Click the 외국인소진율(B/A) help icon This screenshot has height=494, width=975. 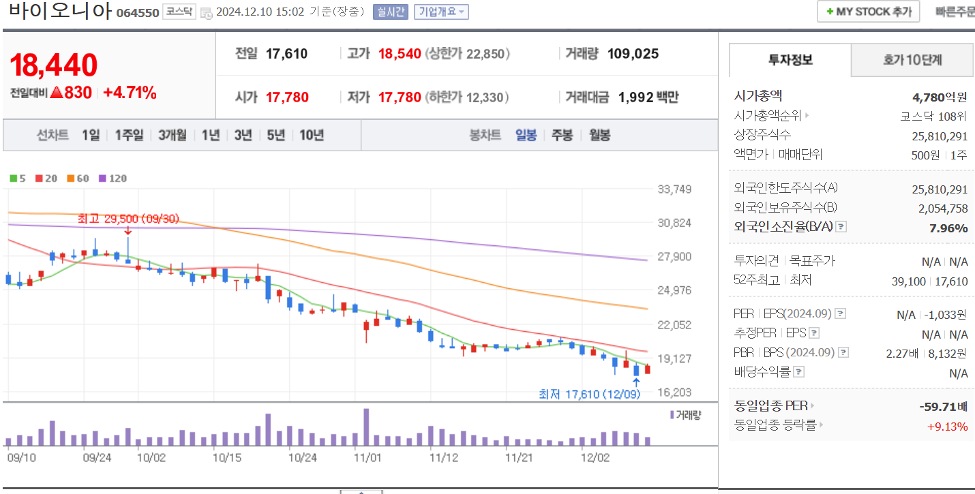[x=841, y=227]
